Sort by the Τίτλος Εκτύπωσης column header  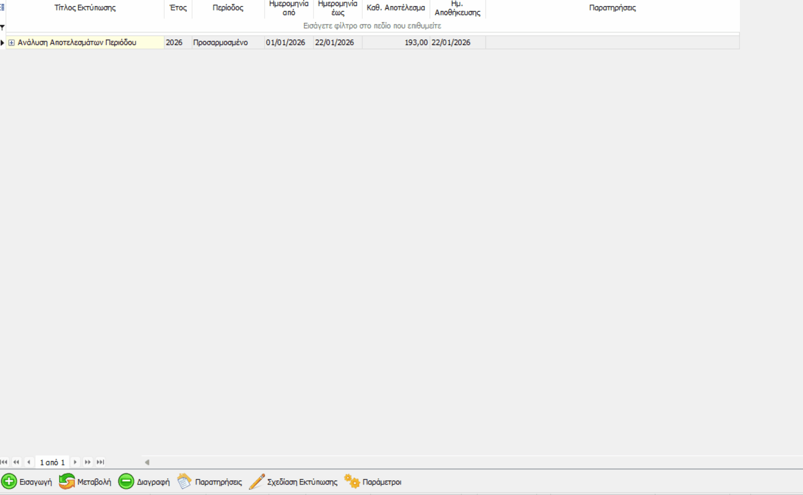pos(85,8)
